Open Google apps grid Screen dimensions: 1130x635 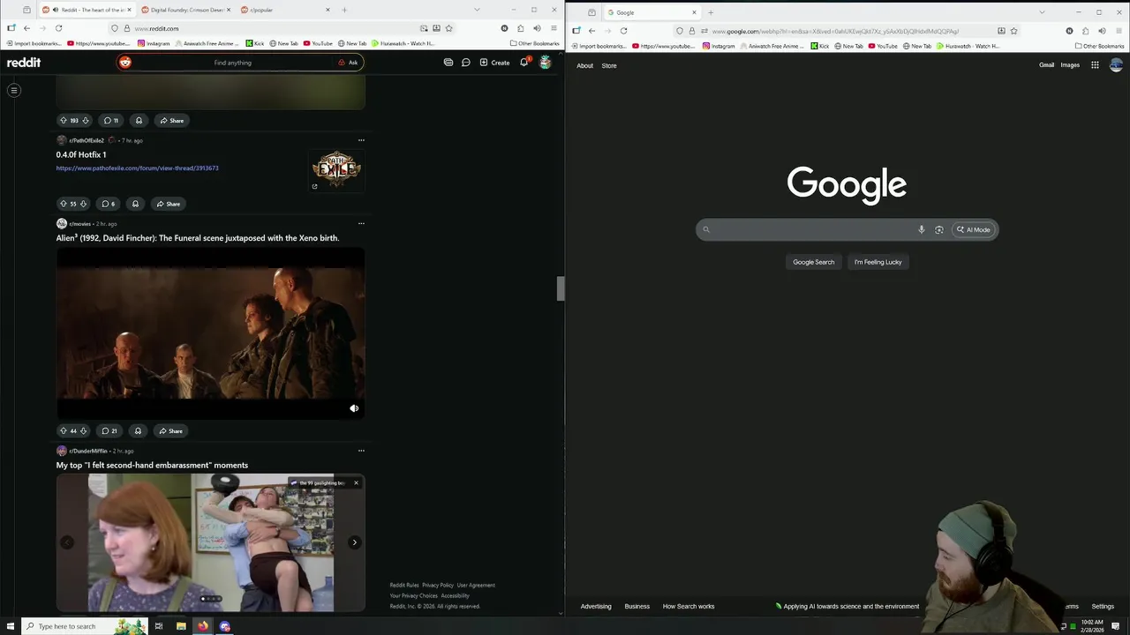(1095, 64)
